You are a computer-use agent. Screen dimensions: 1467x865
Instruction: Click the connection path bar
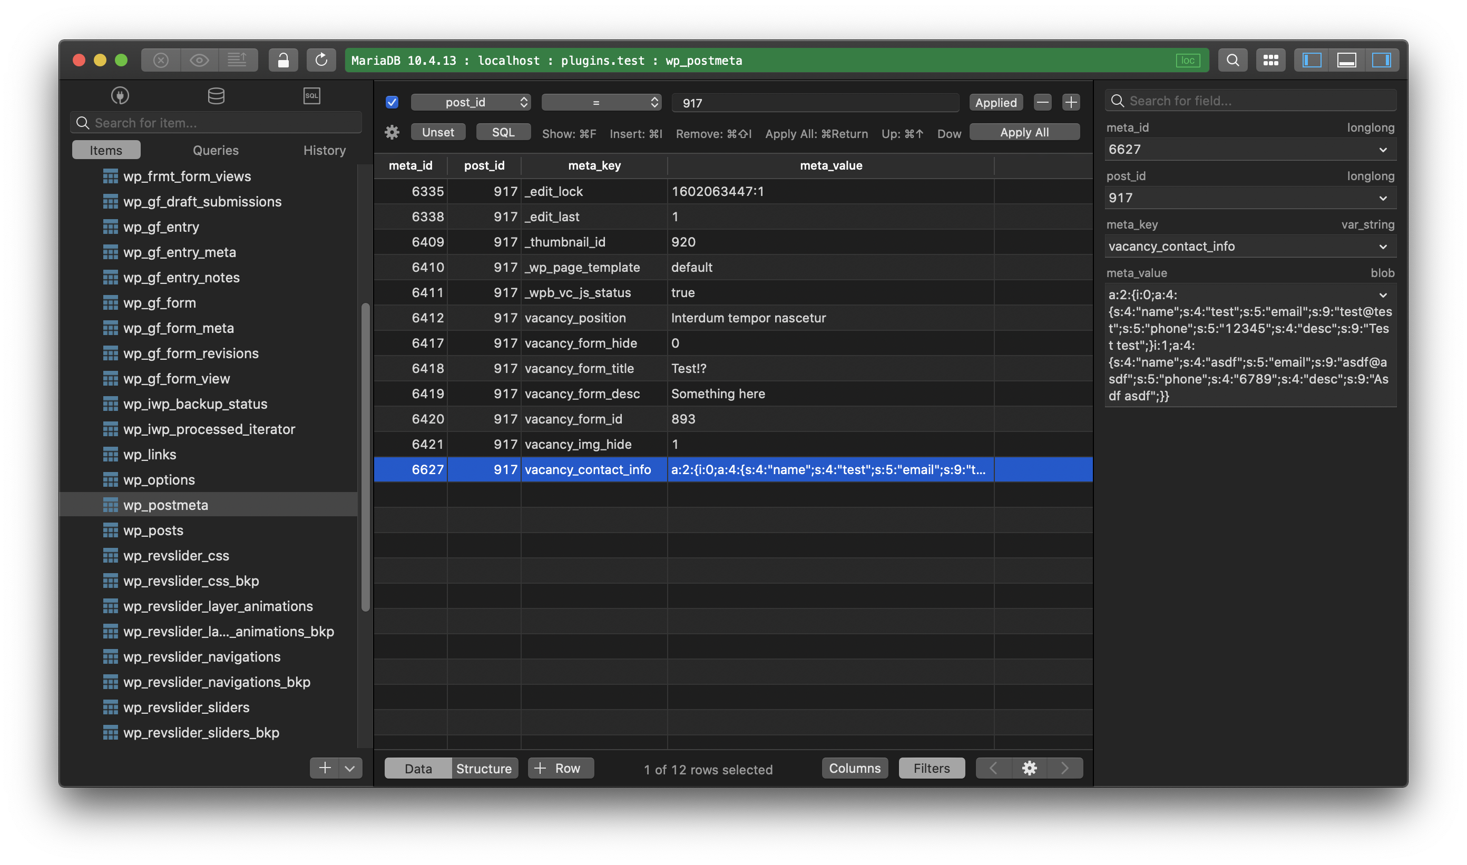click(777, 60)
